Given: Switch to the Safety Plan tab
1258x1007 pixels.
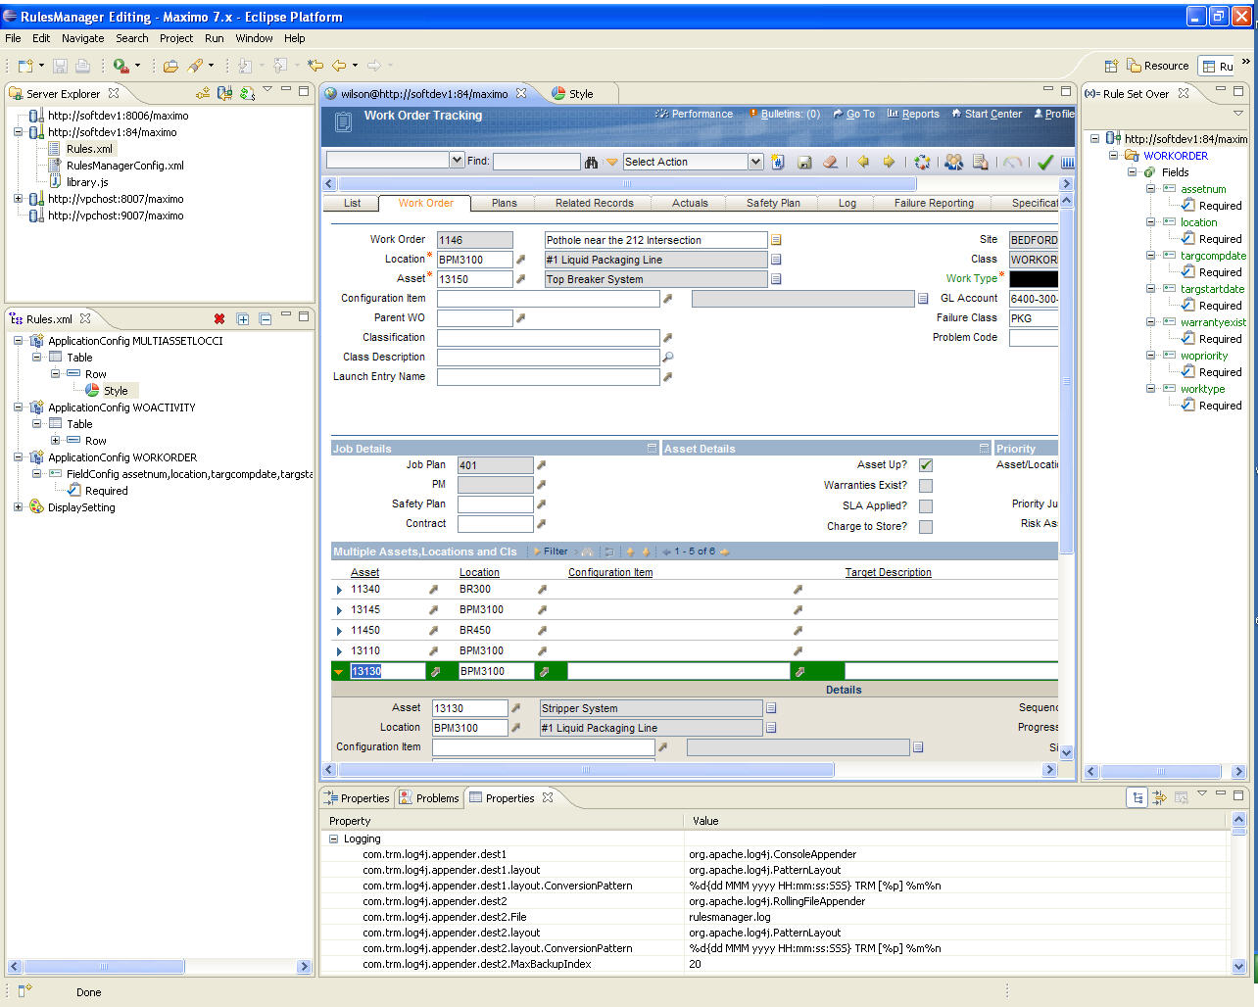Looking at the screenshot, I should click(x=772, y=204).
